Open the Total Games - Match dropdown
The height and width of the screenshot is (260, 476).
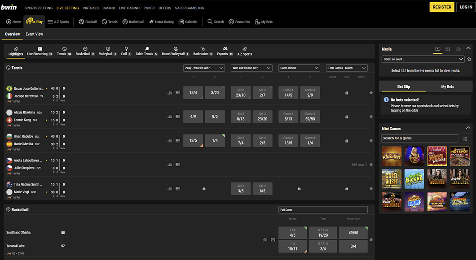tap(347, 68)
